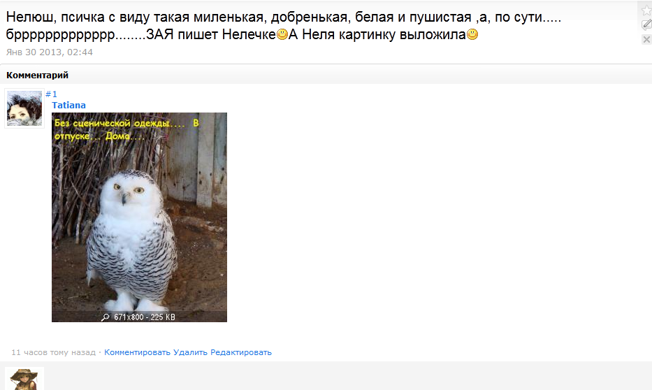Click the Удалить link under the comment

pyautogui.click(x=190, y=352)
